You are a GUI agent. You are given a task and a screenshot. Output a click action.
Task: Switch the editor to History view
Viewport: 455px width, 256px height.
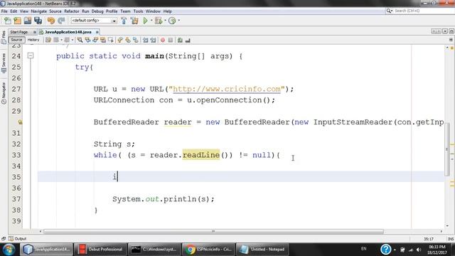(x=33, y=40)
